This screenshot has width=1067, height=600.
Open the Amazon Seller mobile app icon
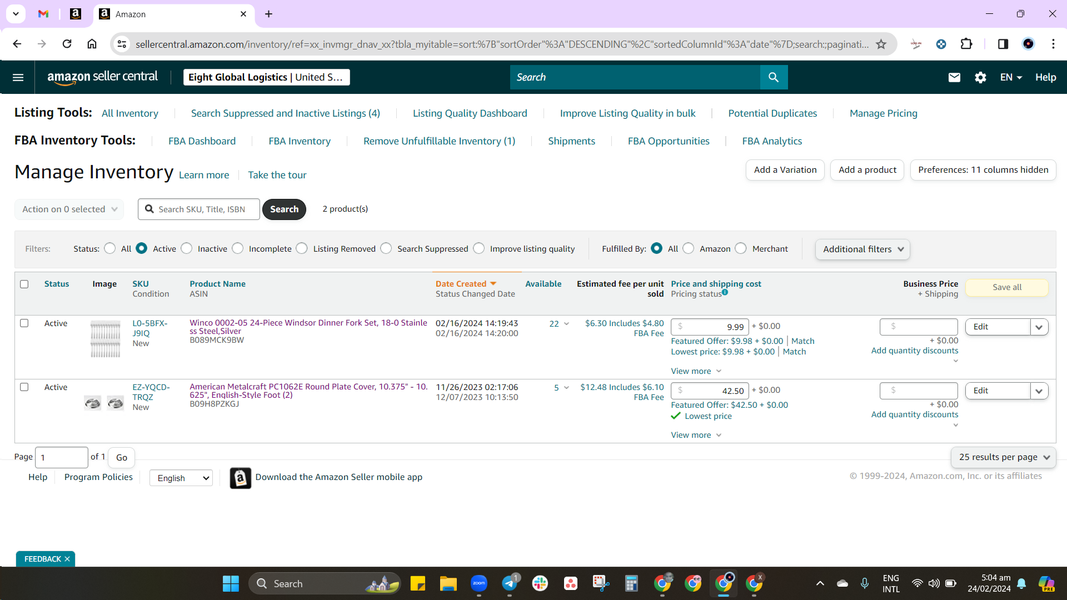241,478
